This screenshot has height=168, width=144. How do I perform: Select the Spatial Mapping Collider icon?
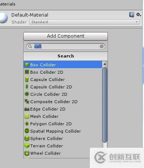[27, 131]
